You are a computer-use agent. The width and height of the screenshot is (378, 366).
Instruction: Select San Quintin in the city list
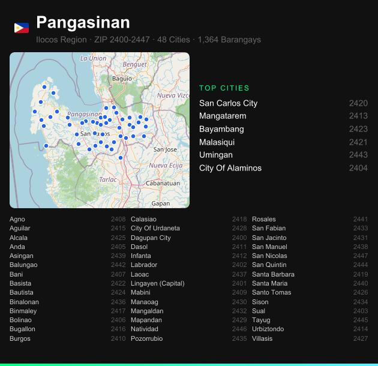pyautogui.click(x=310, y=265)
